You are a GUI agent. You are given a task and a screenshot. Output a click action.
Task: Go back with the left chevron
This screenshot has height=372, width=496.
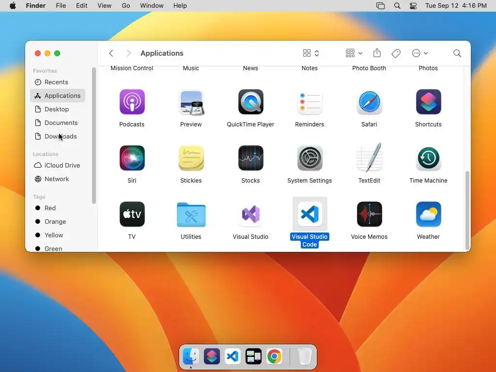click(111, 53)
